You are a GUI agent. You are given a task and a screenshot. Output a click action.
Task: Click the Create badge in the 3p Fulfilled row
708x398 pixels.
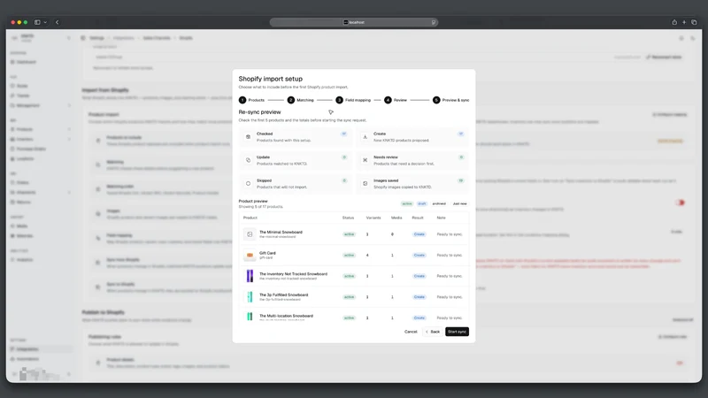pos(419,297)
